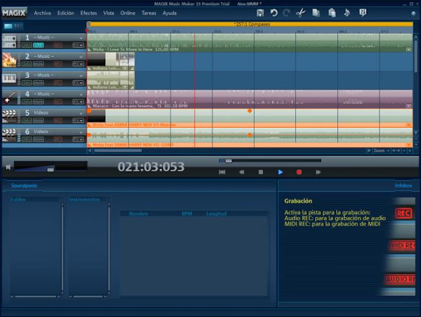Click the Undo arrow icon

coord(274,13)
